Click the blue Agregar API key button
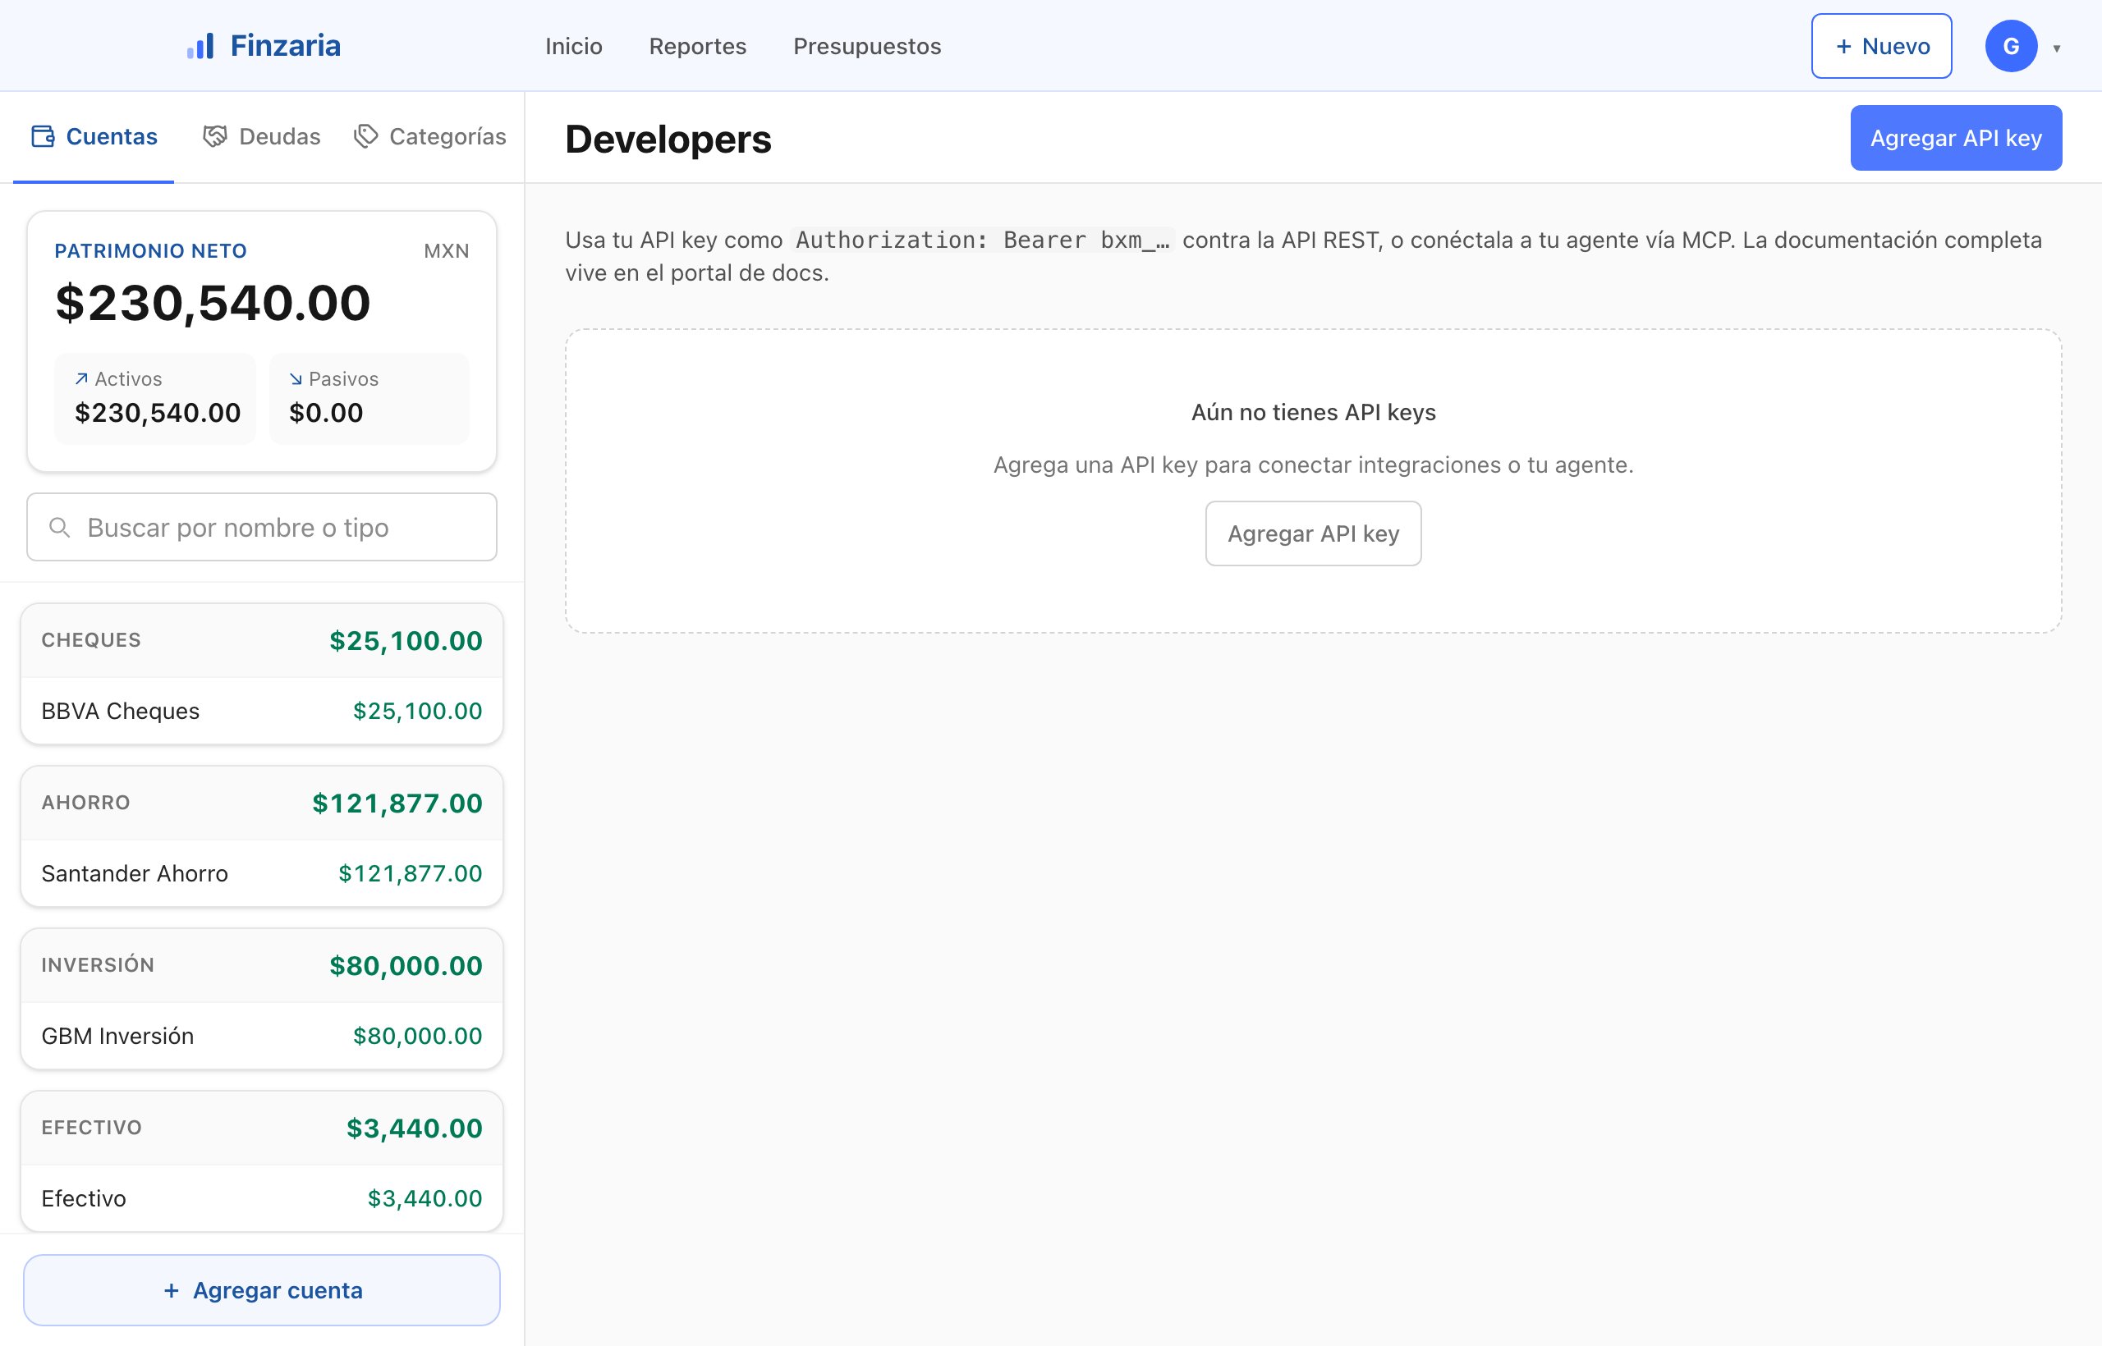The width and height of the screenshot is (2102, 1346). [1956, 138]
